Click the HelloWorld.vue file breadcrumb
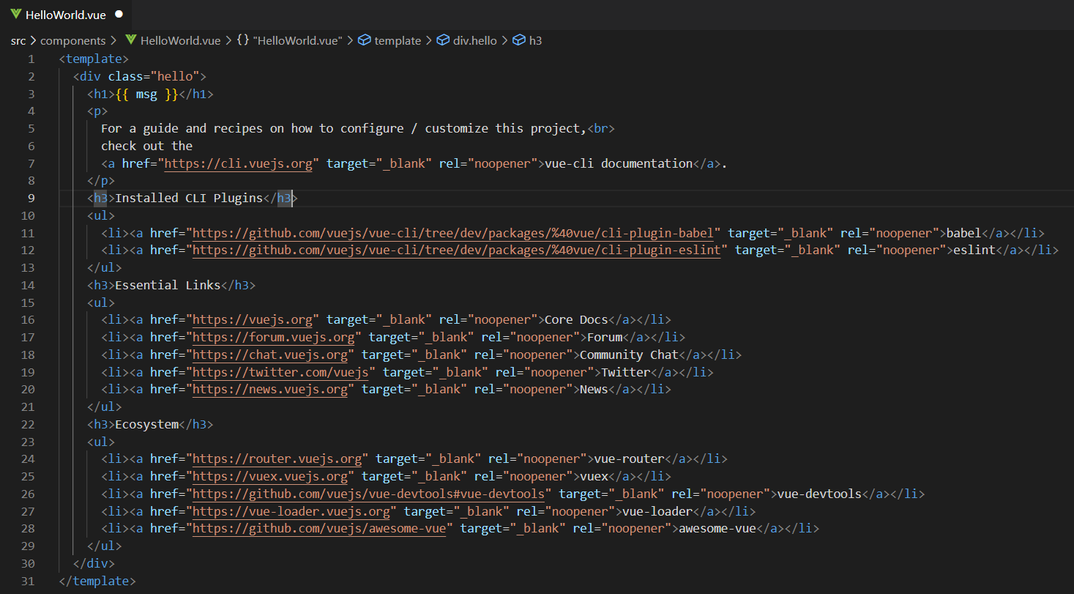Image resolution: width=1074 pixels, height=594 pixels. pyautogui.click(x=180, y=41)
